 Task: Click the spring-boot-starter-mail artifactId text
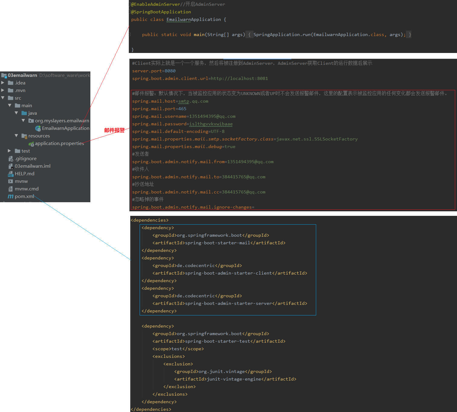[x=218, y=243]
